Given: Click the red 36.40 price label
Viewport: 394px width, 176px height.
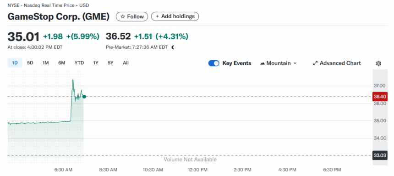Looking at the screenshot, I should (x=380, y=96).
